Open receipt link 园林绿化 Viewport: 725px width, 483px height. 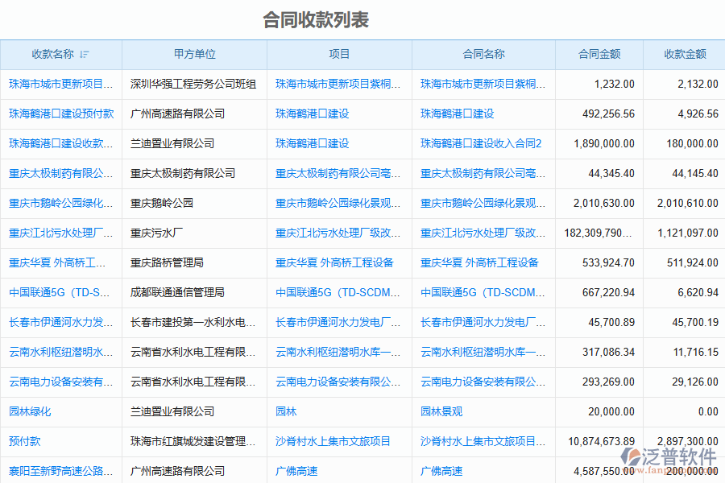[30, 412]
